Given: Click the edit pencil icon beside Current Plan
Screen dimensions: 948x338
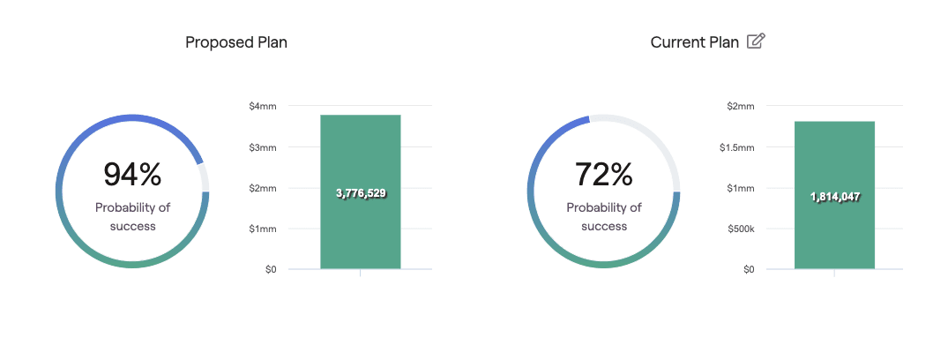Looking at the screenshot, I should click(757, 41).
